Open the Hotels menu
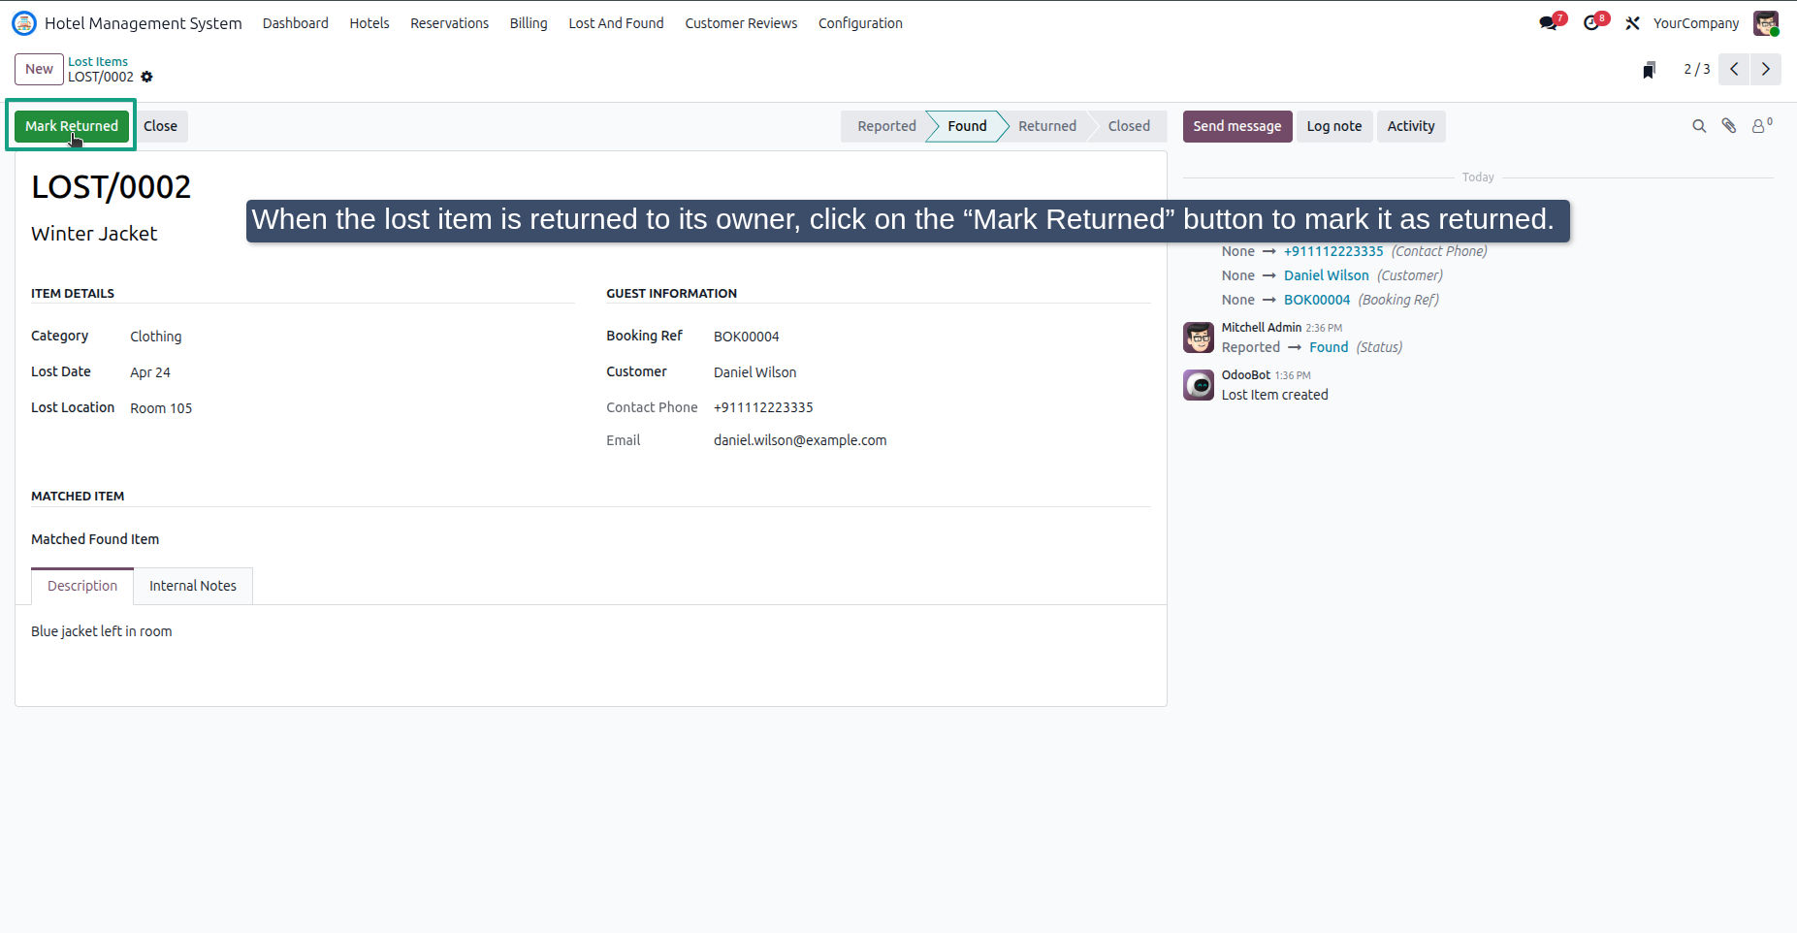The image size is (1797, 933). [369, 23]
